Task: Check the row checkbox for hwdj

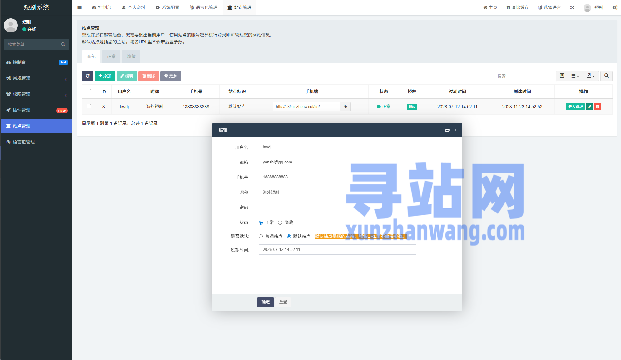Action: [x=89, y=106]
